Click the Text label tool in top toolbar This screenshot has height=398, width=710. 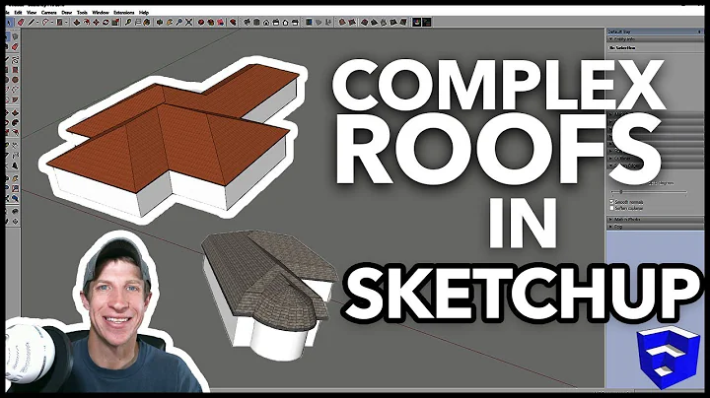137,22
